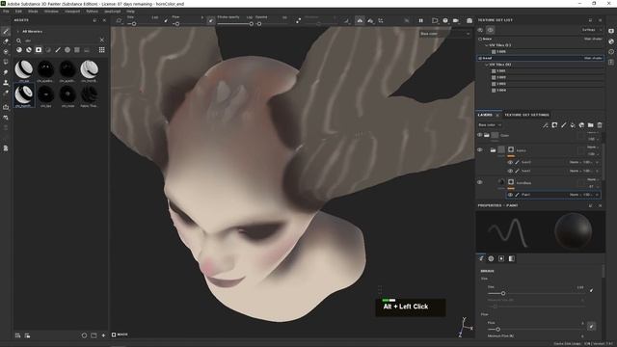Image resolution: width=617 pixels, height=347 pixels.
Task: Open blend mode dropdown of Paint effect
Action: pos(576,195)
